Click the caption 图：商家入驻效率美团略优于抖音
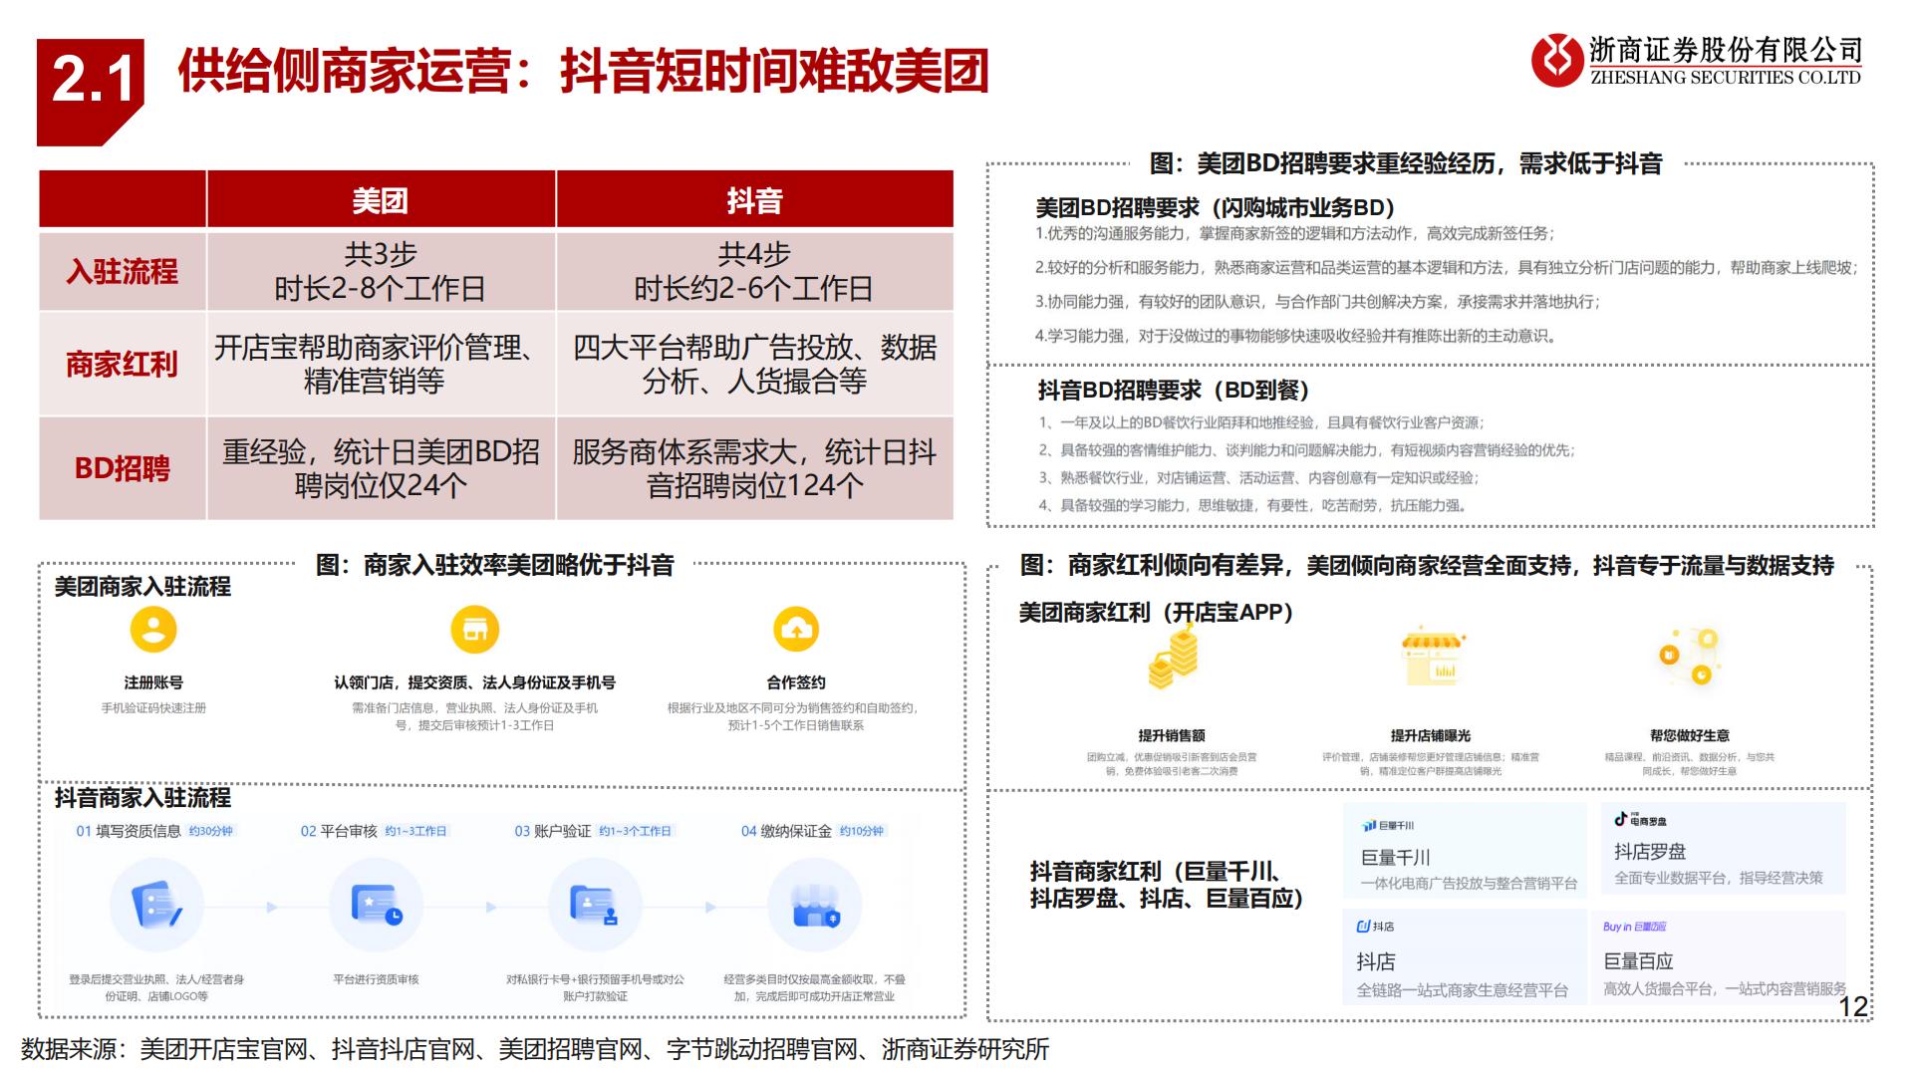The height and width of the screenshot is (1076, 1913). coord(495,565)
